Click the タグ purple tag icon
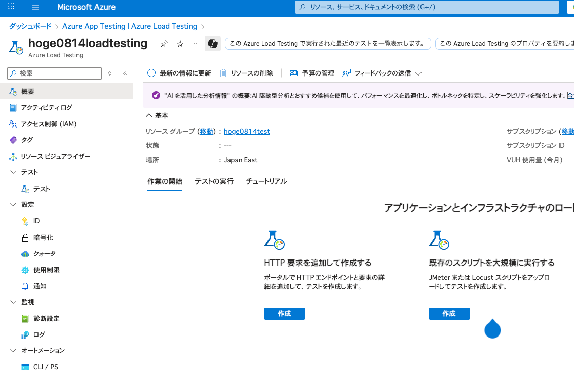The width and height of the screenshot is (574, 373). (13, 140)
